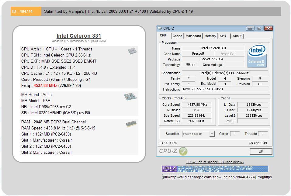Click the Package value Socket 775 LGA
Screen dimensions: 291x196
tap(213, 59)
